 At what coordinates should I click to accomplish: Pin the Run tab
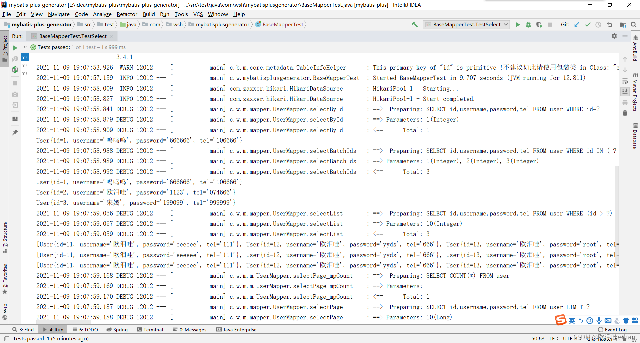[15, 133]
